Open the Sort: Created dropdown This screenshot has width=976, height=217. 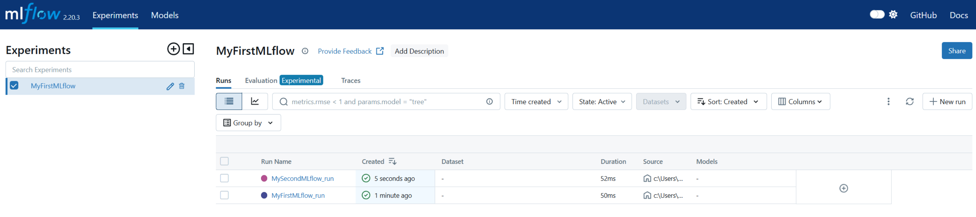728,102
